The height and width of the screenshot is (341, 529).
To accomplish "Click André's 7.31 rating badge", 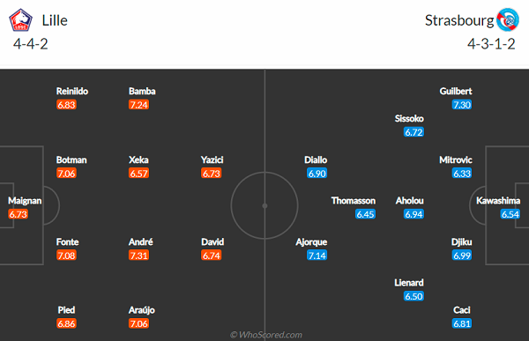I will coord(138,256).
